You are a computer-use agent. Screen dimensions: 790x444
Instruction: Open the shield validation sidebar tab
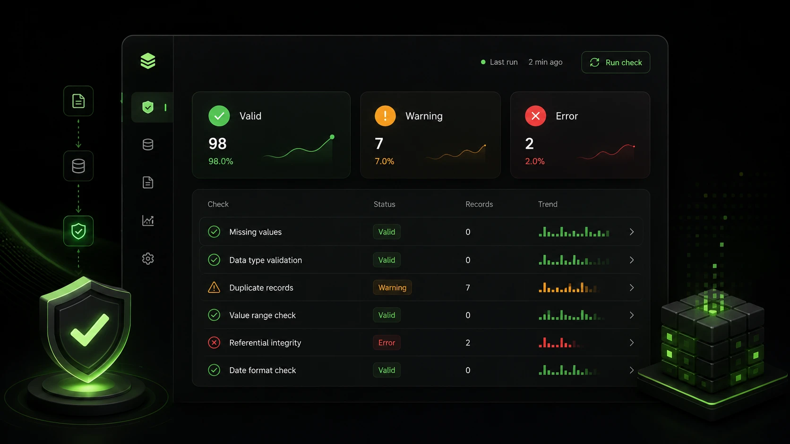click(x=152, y=107)
